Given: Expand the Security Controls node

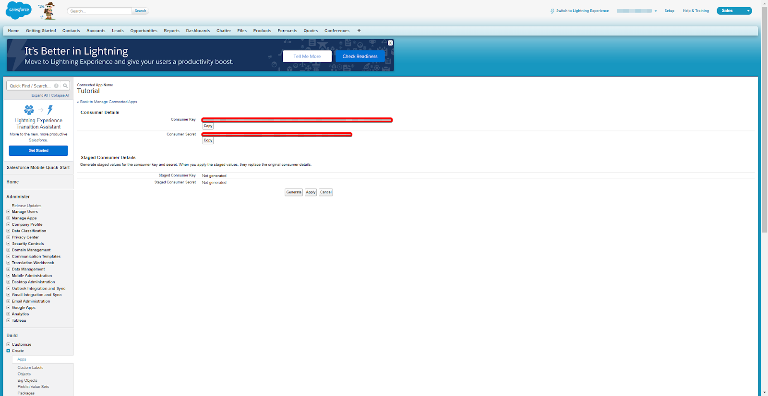Looking at the screenshot, I should coord(8,244).
